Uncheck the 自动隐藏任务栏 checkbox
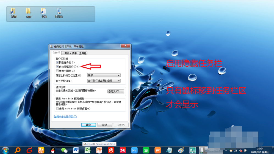Image resolution: width=274 pixels, height=154 pixels. [x=57, y=67]
